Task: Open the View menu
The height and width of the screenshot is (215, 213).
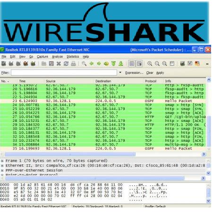Action: click(x=22, y=57)
